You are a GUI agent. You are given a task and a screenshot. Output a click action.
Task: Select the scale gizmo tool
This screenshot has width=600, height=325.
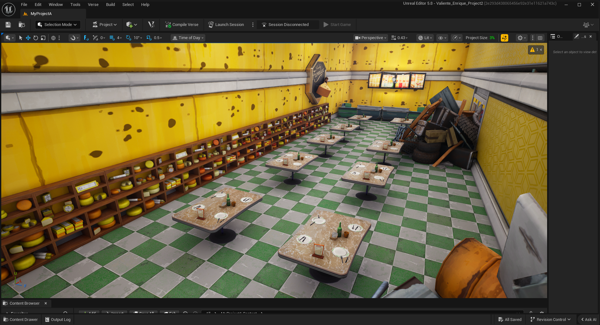click(43, 38)
